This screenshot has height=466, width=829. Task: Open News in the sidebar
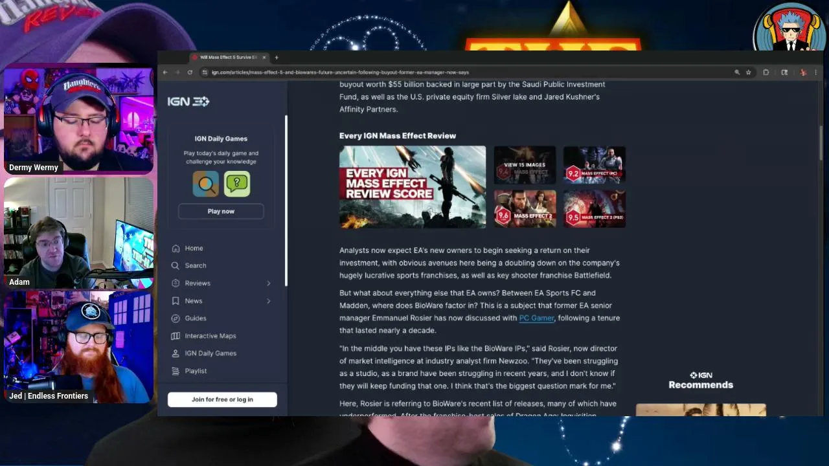point(194,301)
